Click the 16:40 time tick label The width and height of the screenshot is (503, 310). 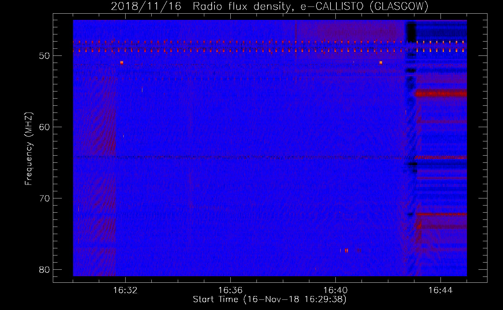pos(335,290)
